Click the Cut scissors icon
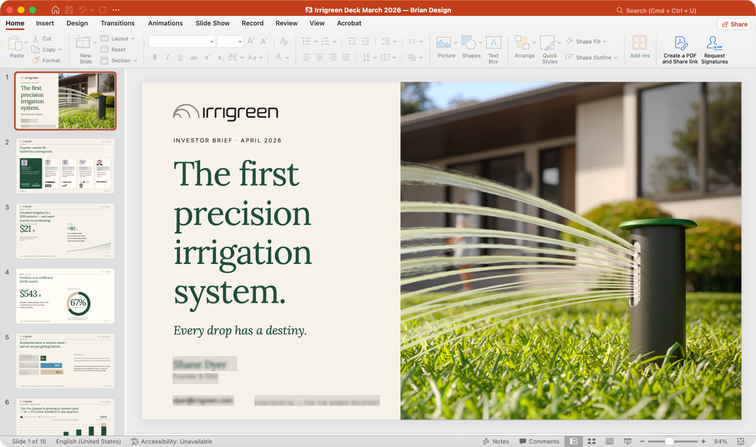Screen dimensions: 756x447 36,38
